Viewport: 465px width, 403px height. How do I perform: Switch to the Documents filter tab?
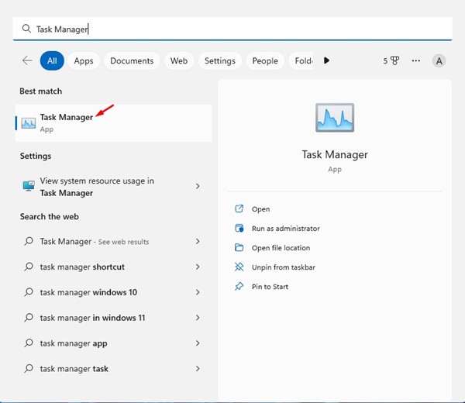pyautogui.click(x=132, y=60)
